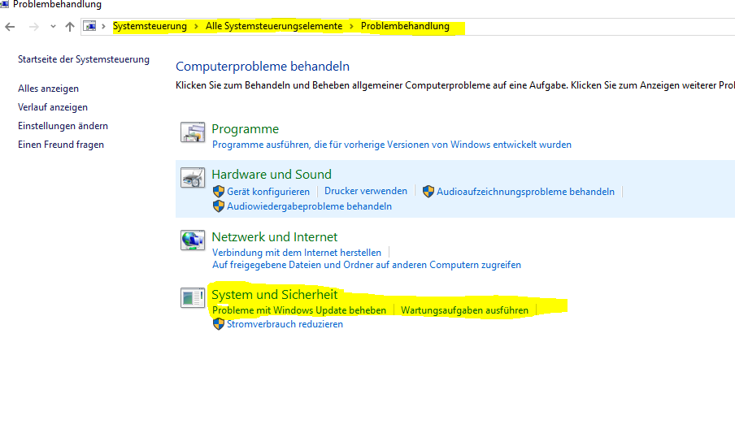
Task: Open the recent locations dropdown arrow
Action: click(x=53, y=27)
